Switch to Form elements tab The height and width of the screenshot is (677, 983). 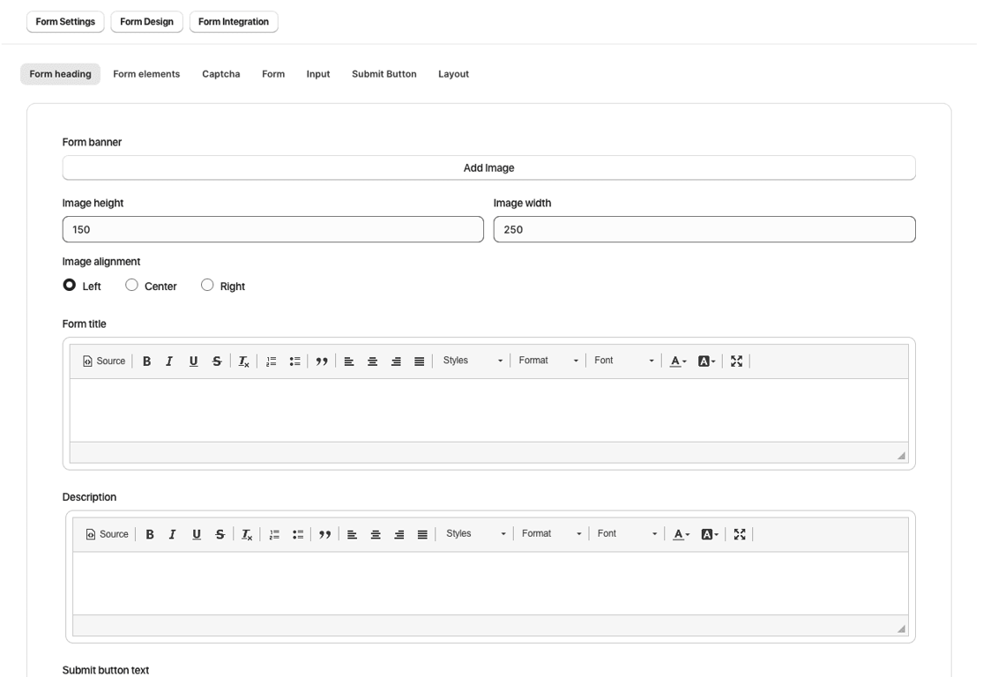[x=146, y=74]
